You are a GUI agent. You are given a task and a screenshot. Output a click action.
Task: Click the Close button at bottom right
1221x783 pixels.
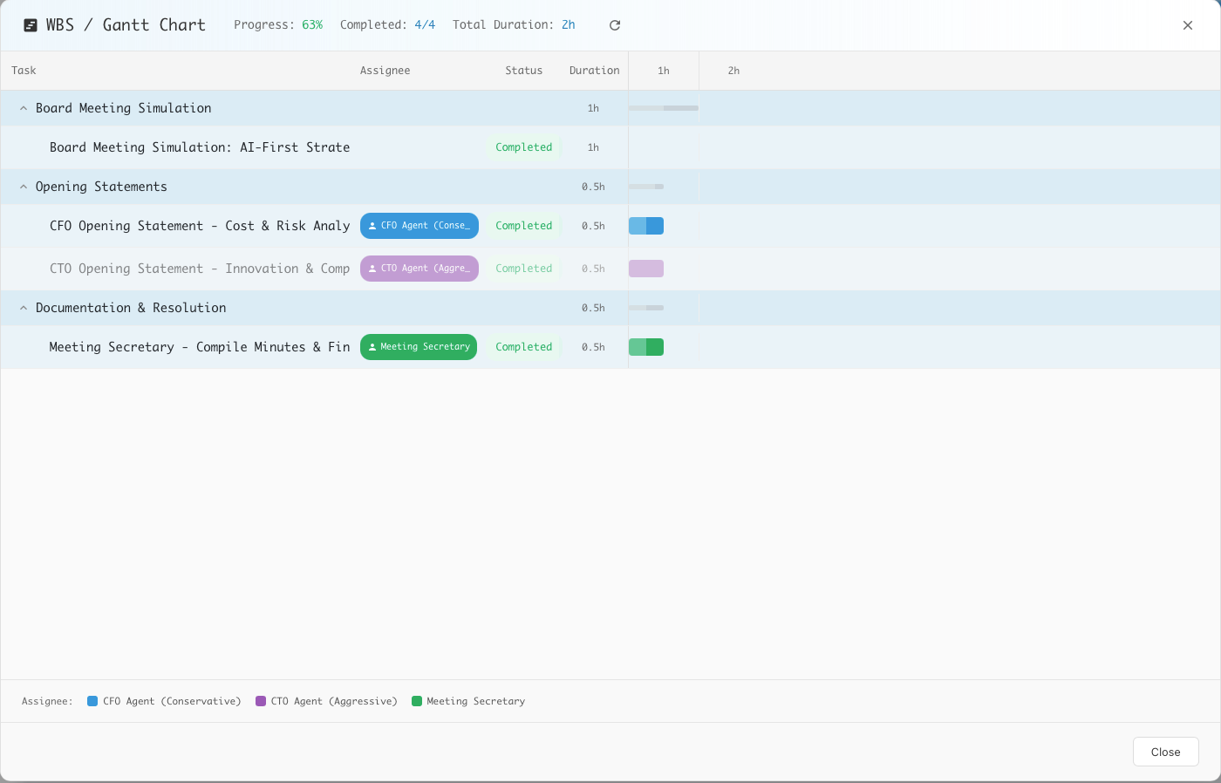(x=1165, y=752)
